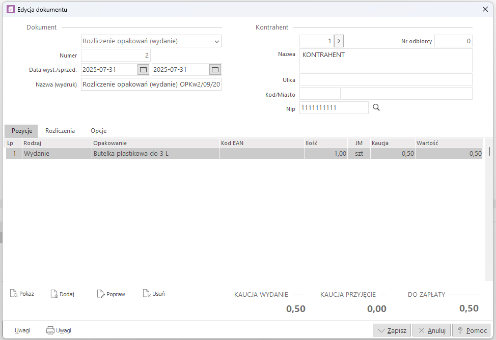Open contractor selection arrow button
496x340 pixels.
coord(339,41)
